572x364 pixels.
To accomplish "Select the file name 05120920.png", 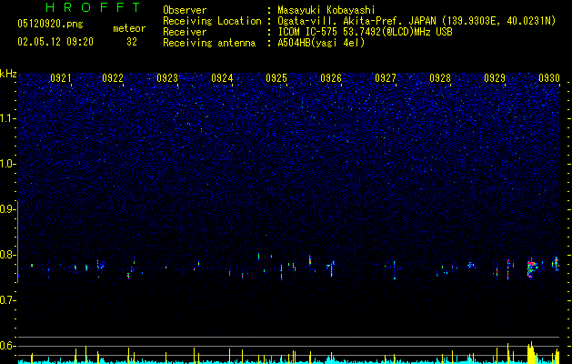I will (50, 24).
